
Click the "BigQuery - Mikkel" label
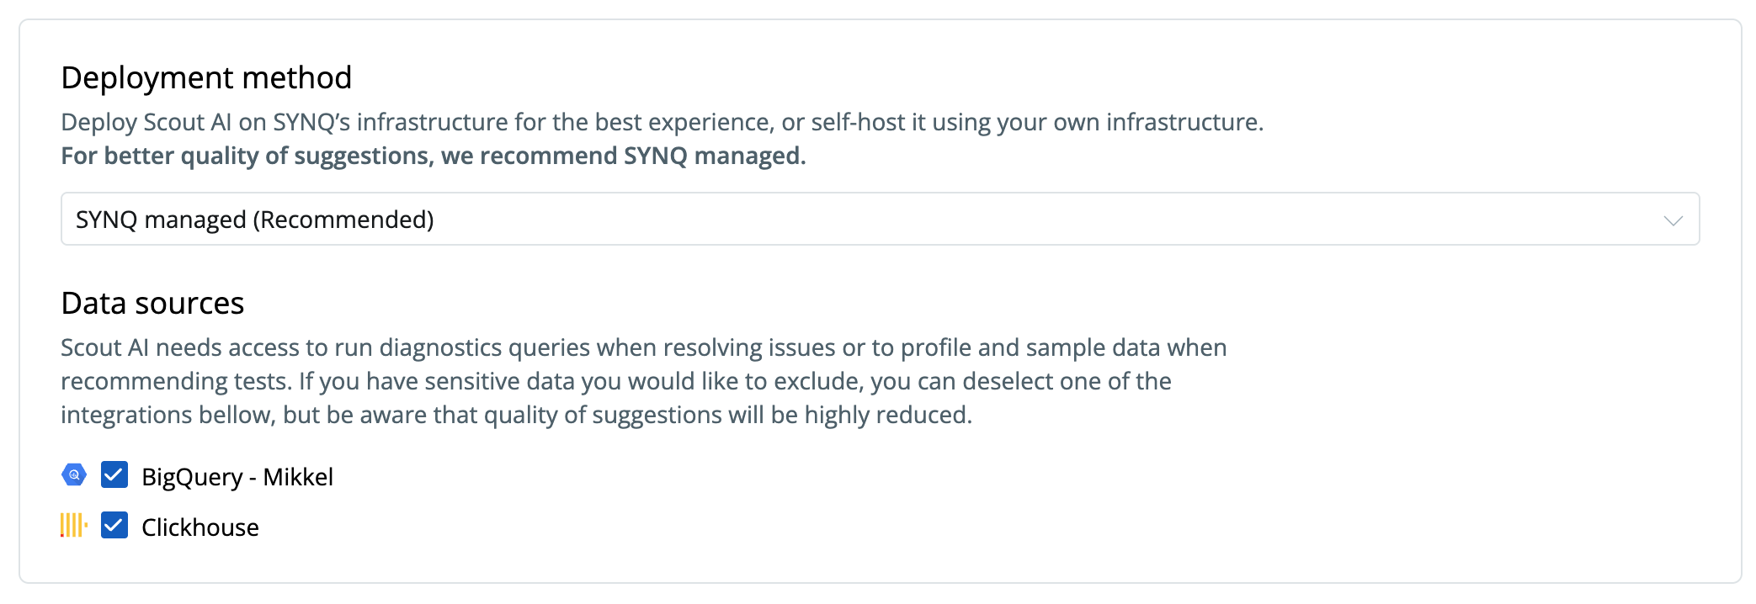[x=237, y=477]
